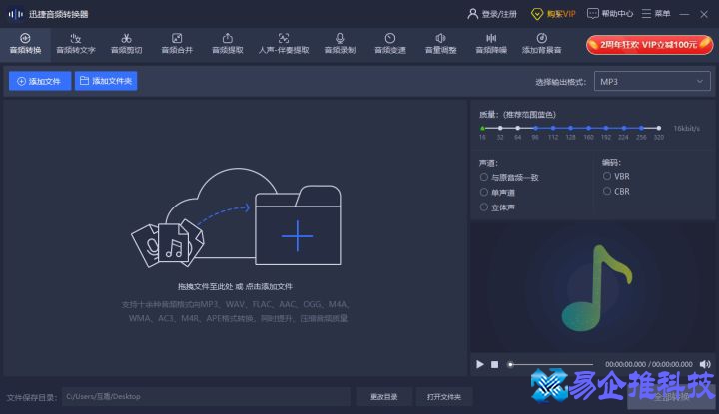Viewport: 719px width, 414px height.
Task: Click the 音量调整 volume adjust icon
Action: pos(440,39)
